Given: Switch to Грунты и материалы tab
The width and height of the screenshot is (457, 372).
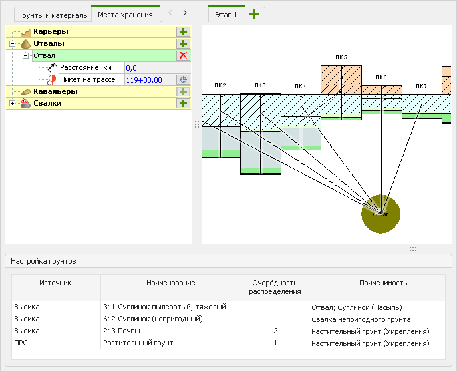Looking at the screenshot, I should 53,15.
